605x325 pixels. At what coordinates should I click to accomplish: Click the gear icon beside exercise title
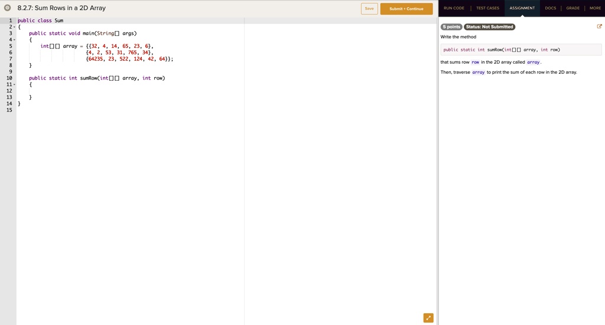click(8, 8)
